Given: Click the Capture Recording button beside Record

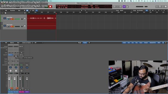Looking at the screenshot, I should click(x=54, y=7).
